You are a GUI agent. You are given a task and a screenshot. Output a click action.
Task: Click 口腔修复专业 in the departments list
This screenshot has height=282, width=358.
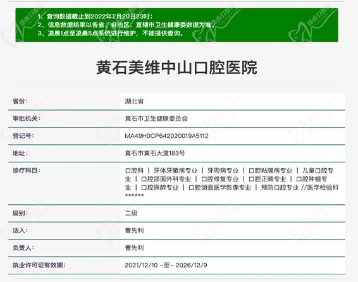click(220, 179)
